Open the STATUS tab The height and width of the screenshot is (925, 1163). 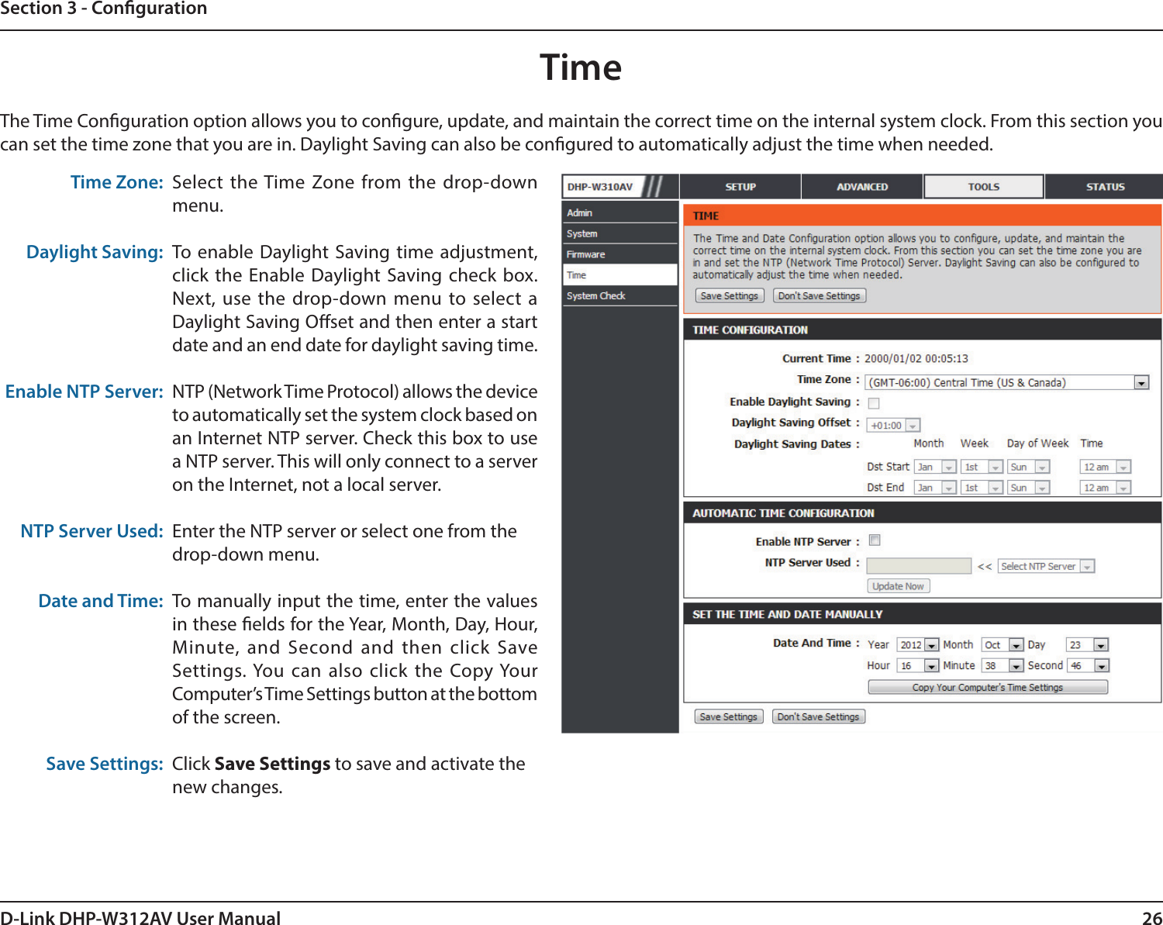(x=1105, y=187)
